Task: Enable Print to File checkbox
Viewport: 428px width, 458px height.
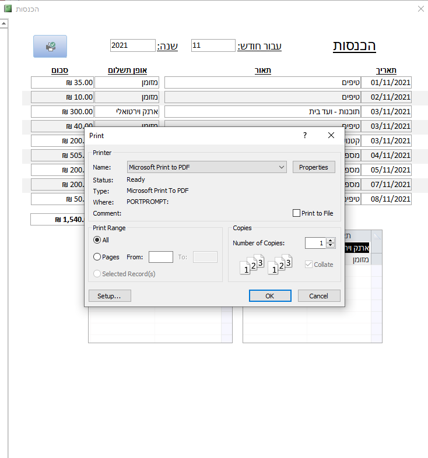Action: pyautogui.click(x=296, y=213)
